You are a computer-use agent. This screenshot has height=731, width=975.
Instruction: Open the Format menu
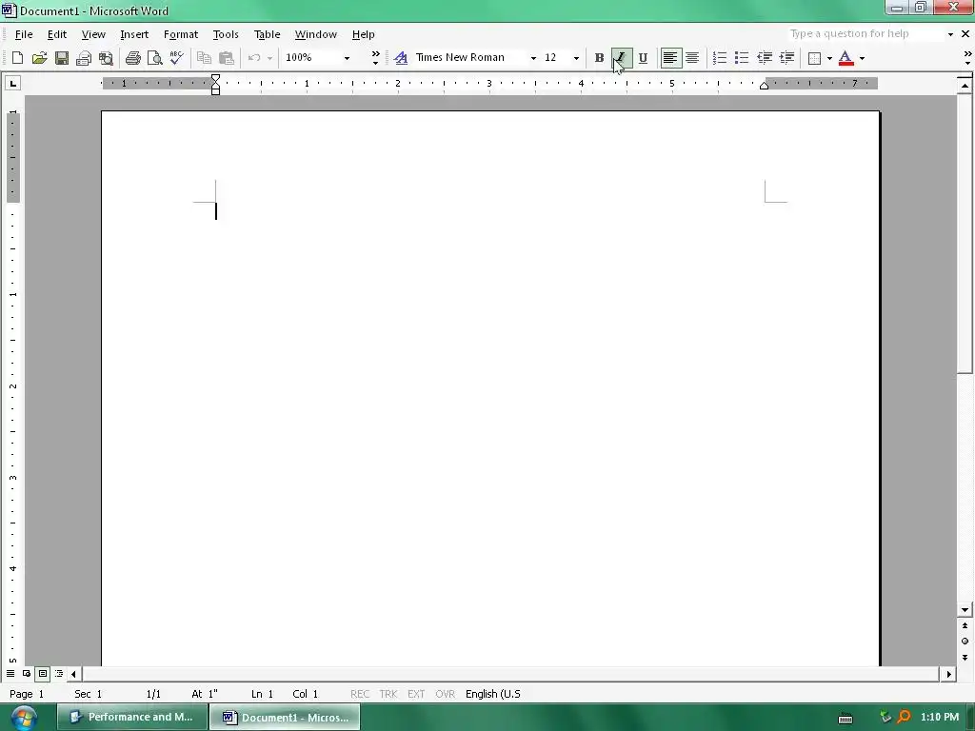point(180,34)
